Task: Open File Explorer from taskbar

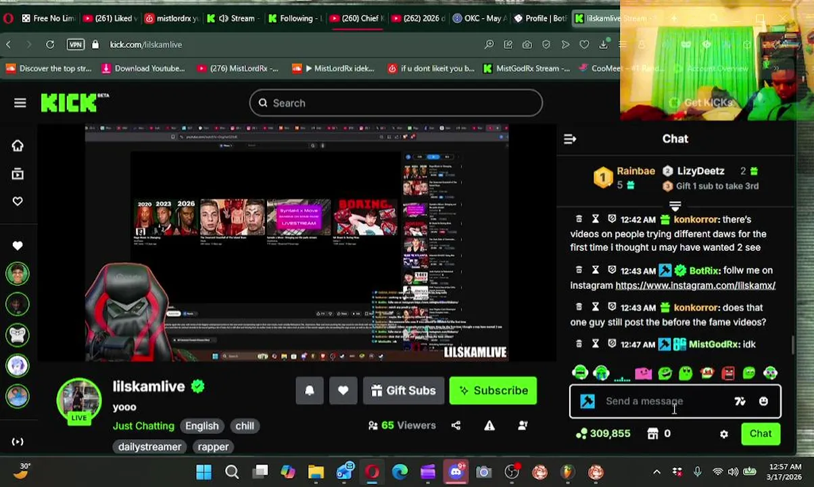Action: coord(316,471)
